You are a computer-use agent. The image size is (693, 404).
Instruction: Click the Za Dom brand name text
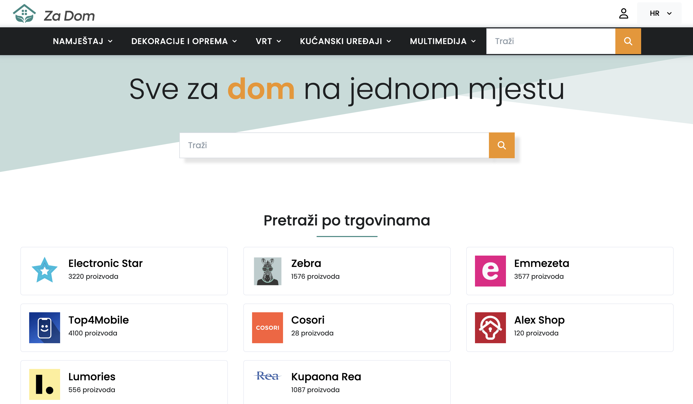69,16
